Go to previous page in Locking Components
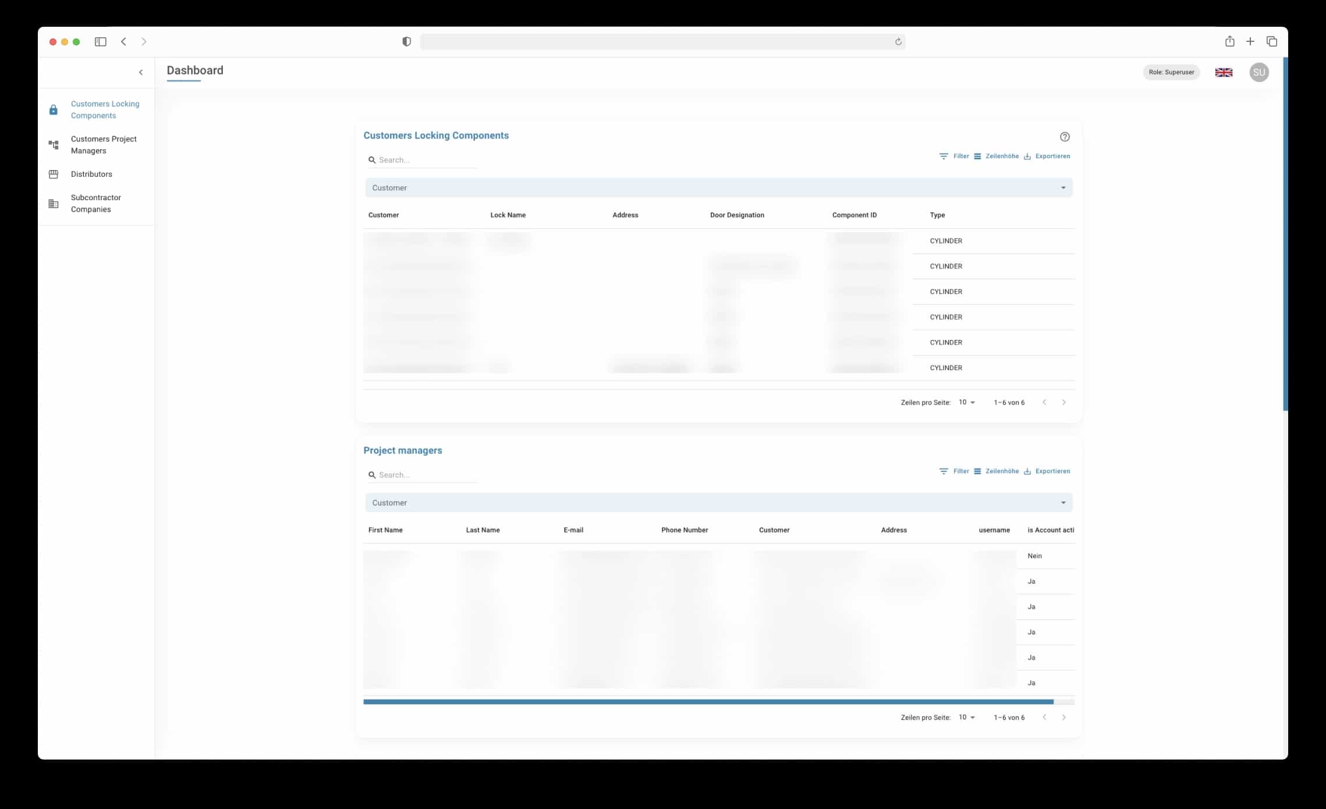 (1044, 402)
